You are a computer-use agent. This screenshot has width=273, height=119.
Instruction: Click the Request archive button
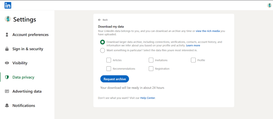click(x=115, y=79)
